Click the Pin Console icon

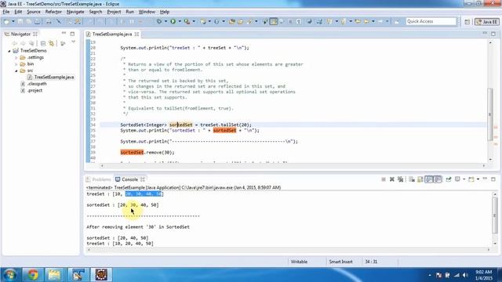click(x=449, y=179)
